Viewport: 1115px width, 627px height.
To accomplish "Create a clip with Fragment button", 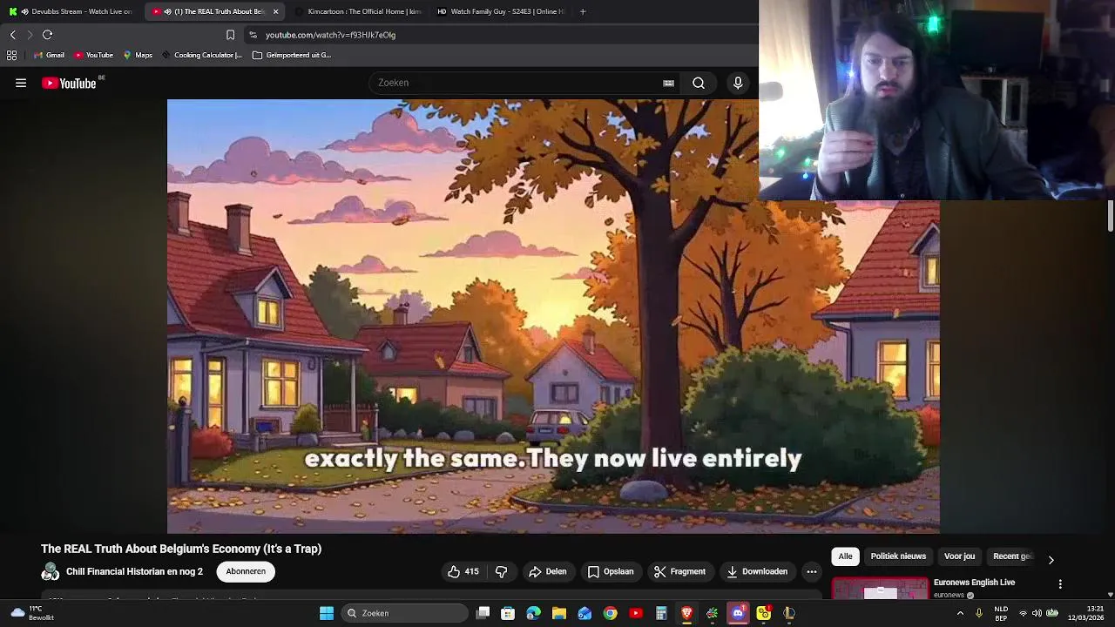I will [679, 571].
